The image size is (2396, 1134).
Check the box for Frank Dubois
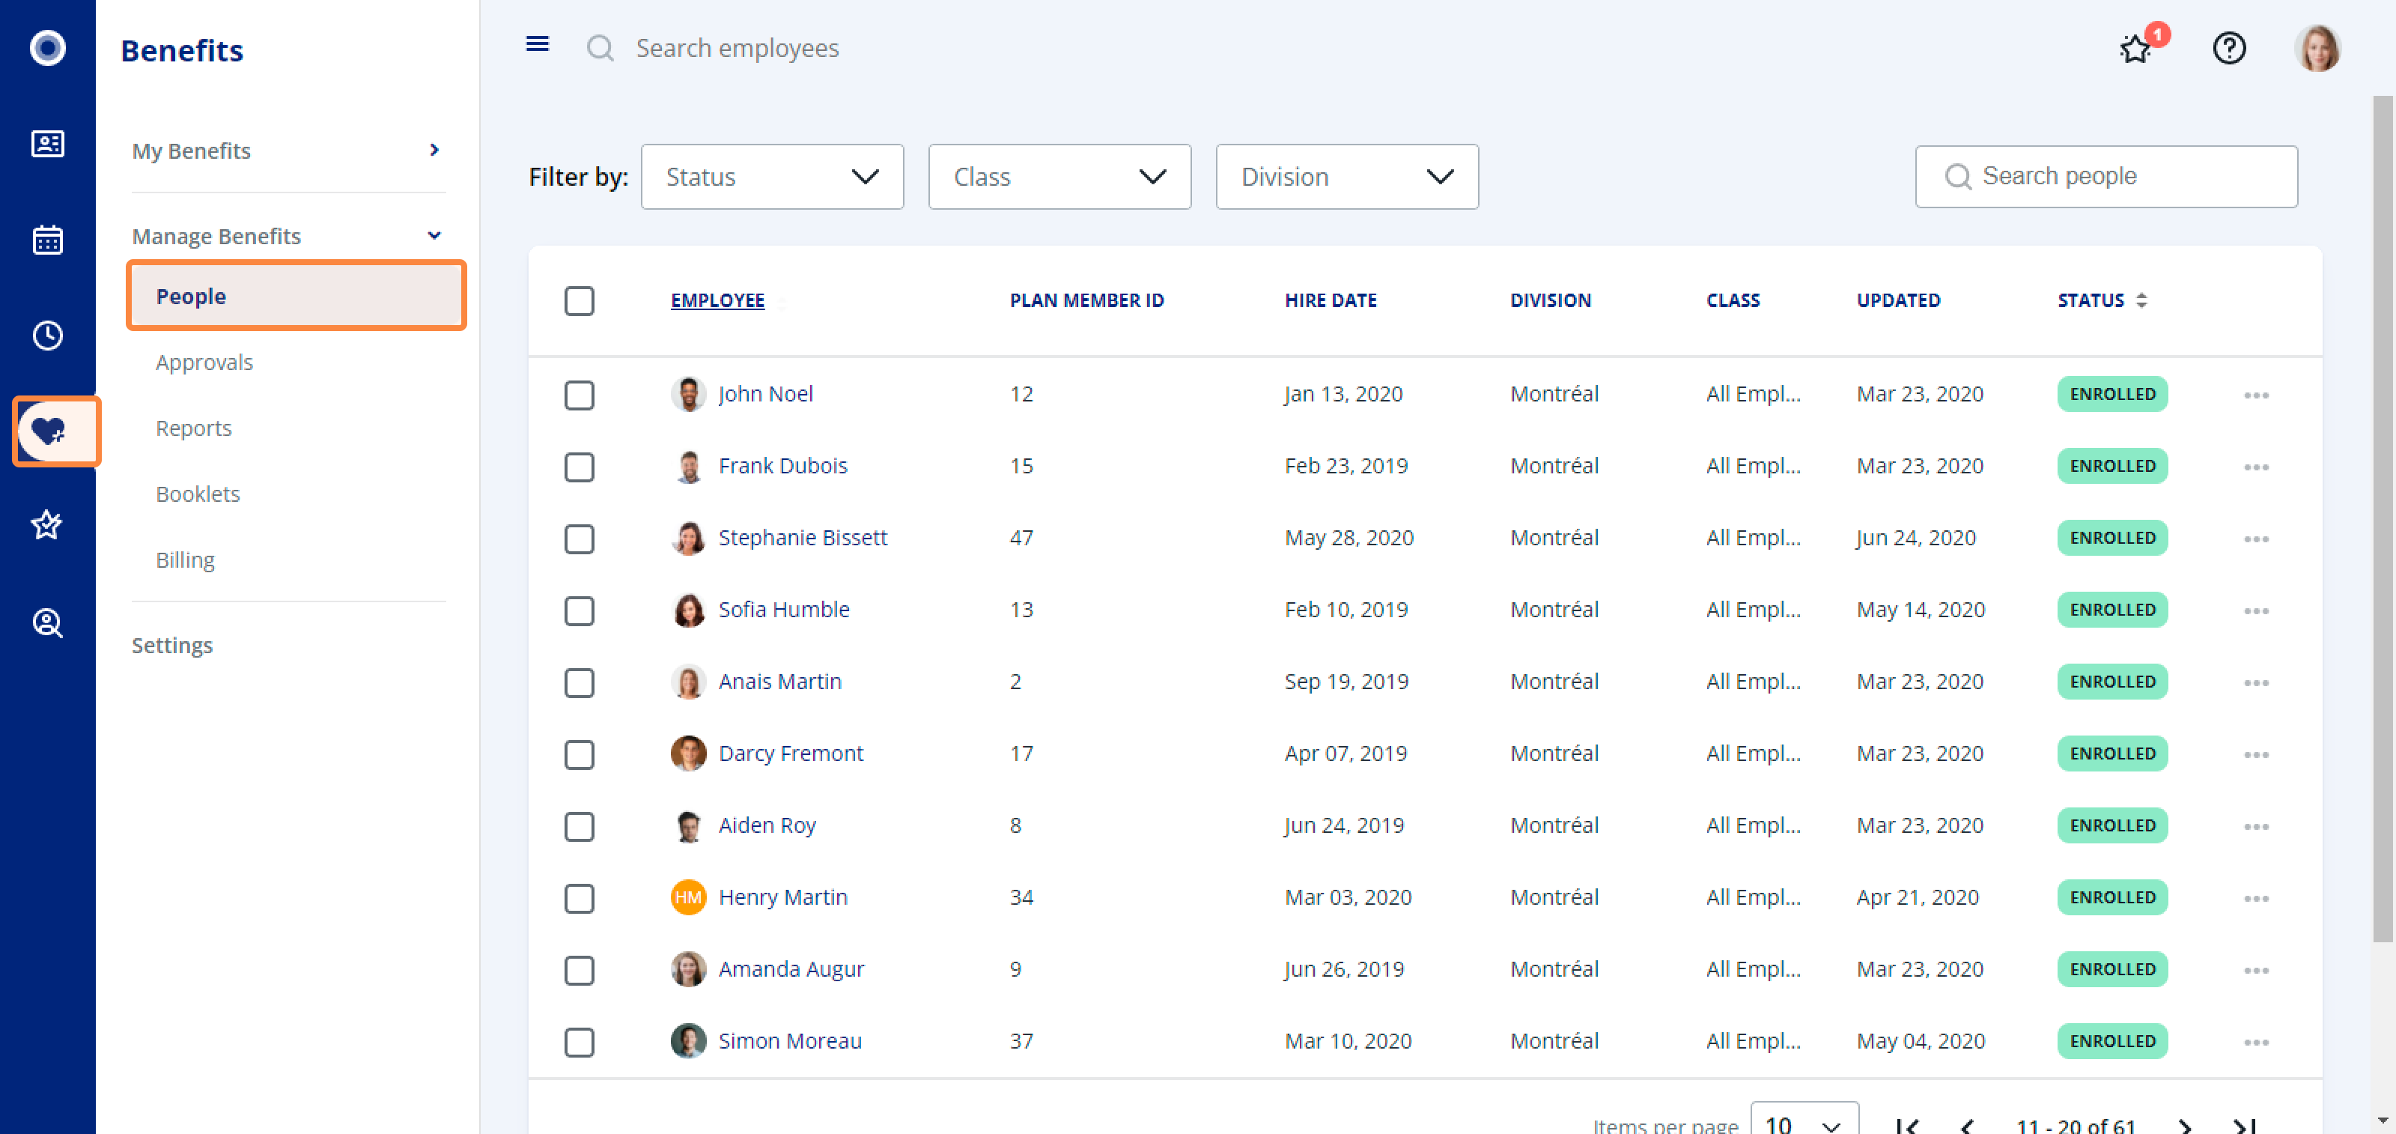[579, 466]
